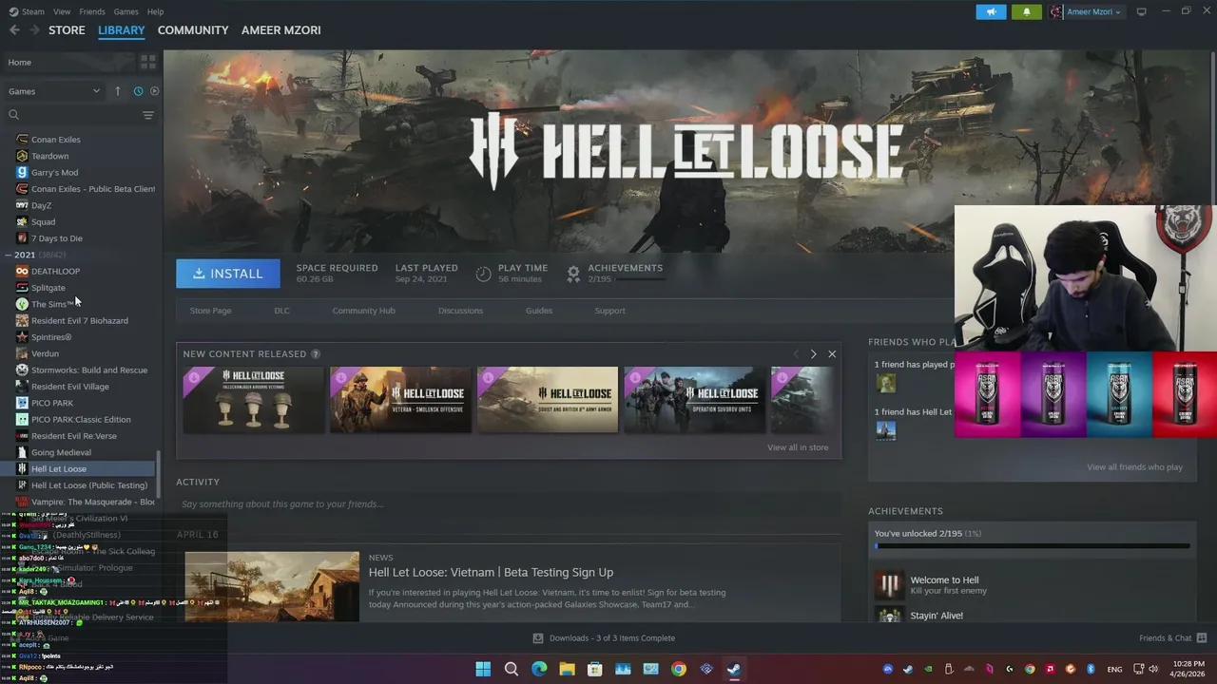Click the achievements star icon

point(573,274)
